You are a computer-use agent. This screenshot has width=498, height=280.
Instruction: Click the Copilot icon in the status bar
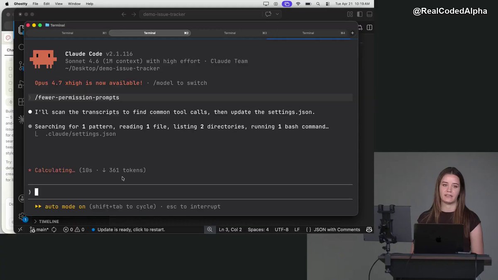coord(369,229)
